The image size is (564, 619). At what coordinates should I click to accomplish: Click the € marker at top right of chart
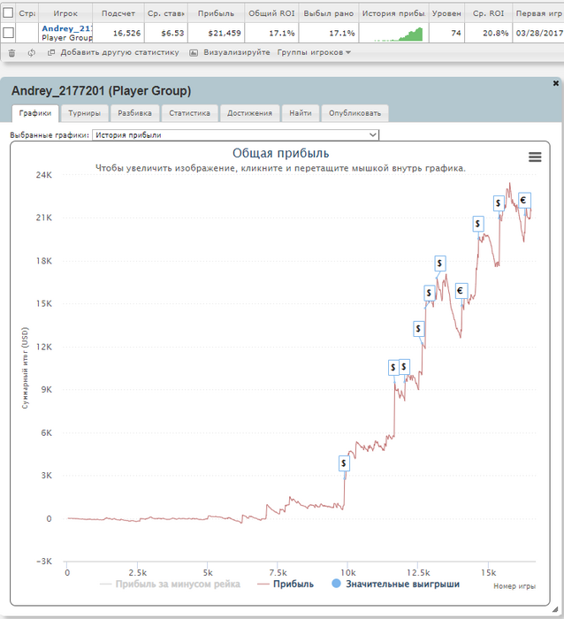(524, 200)
